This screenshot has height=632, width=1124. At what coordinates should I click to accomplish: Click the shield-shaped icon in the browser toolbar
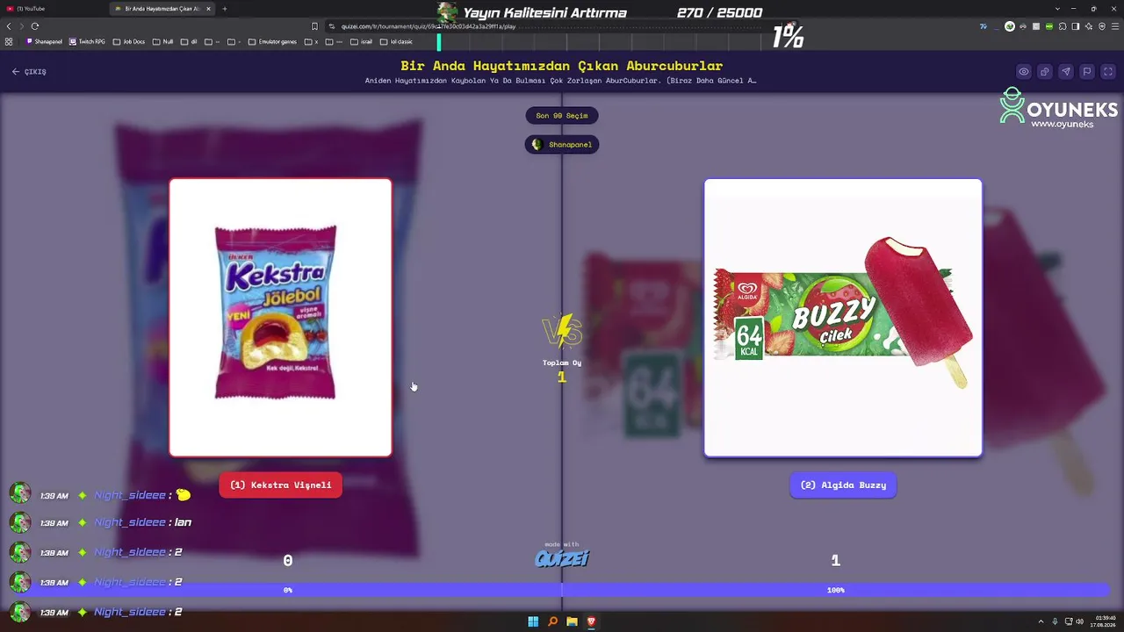(x=1102, y=26)
